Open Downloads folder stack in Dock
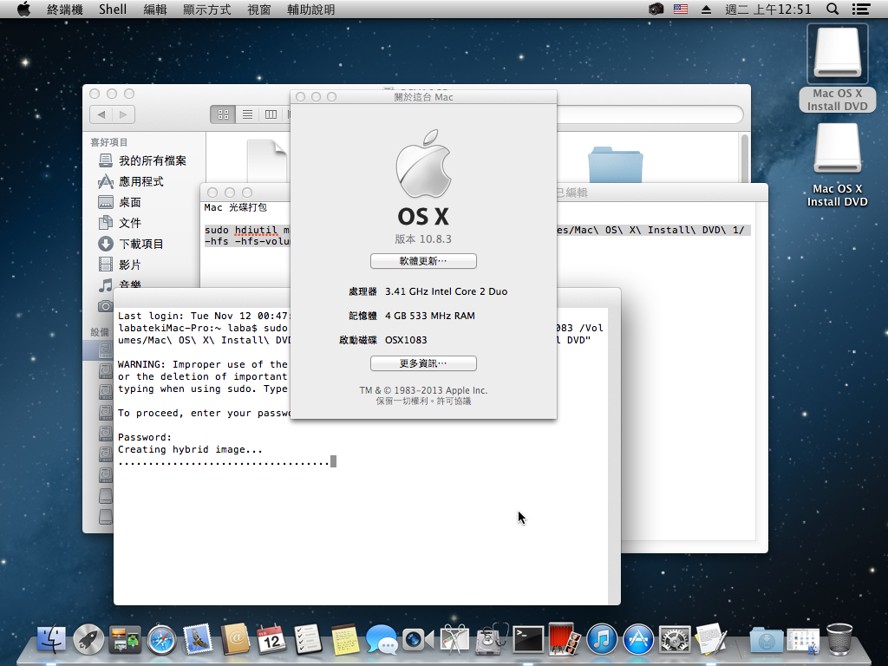The image size is (888, 666). (x=767, y=640)
